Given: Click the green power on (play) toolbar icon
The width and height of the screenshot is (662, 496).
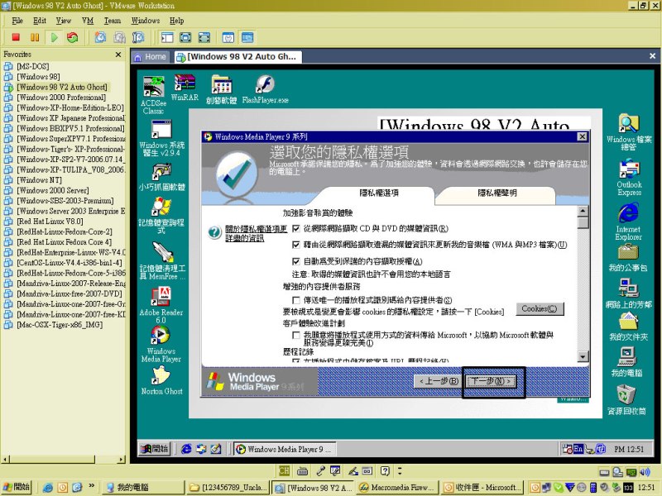Looking at the screenshot, I should (54, 37).
